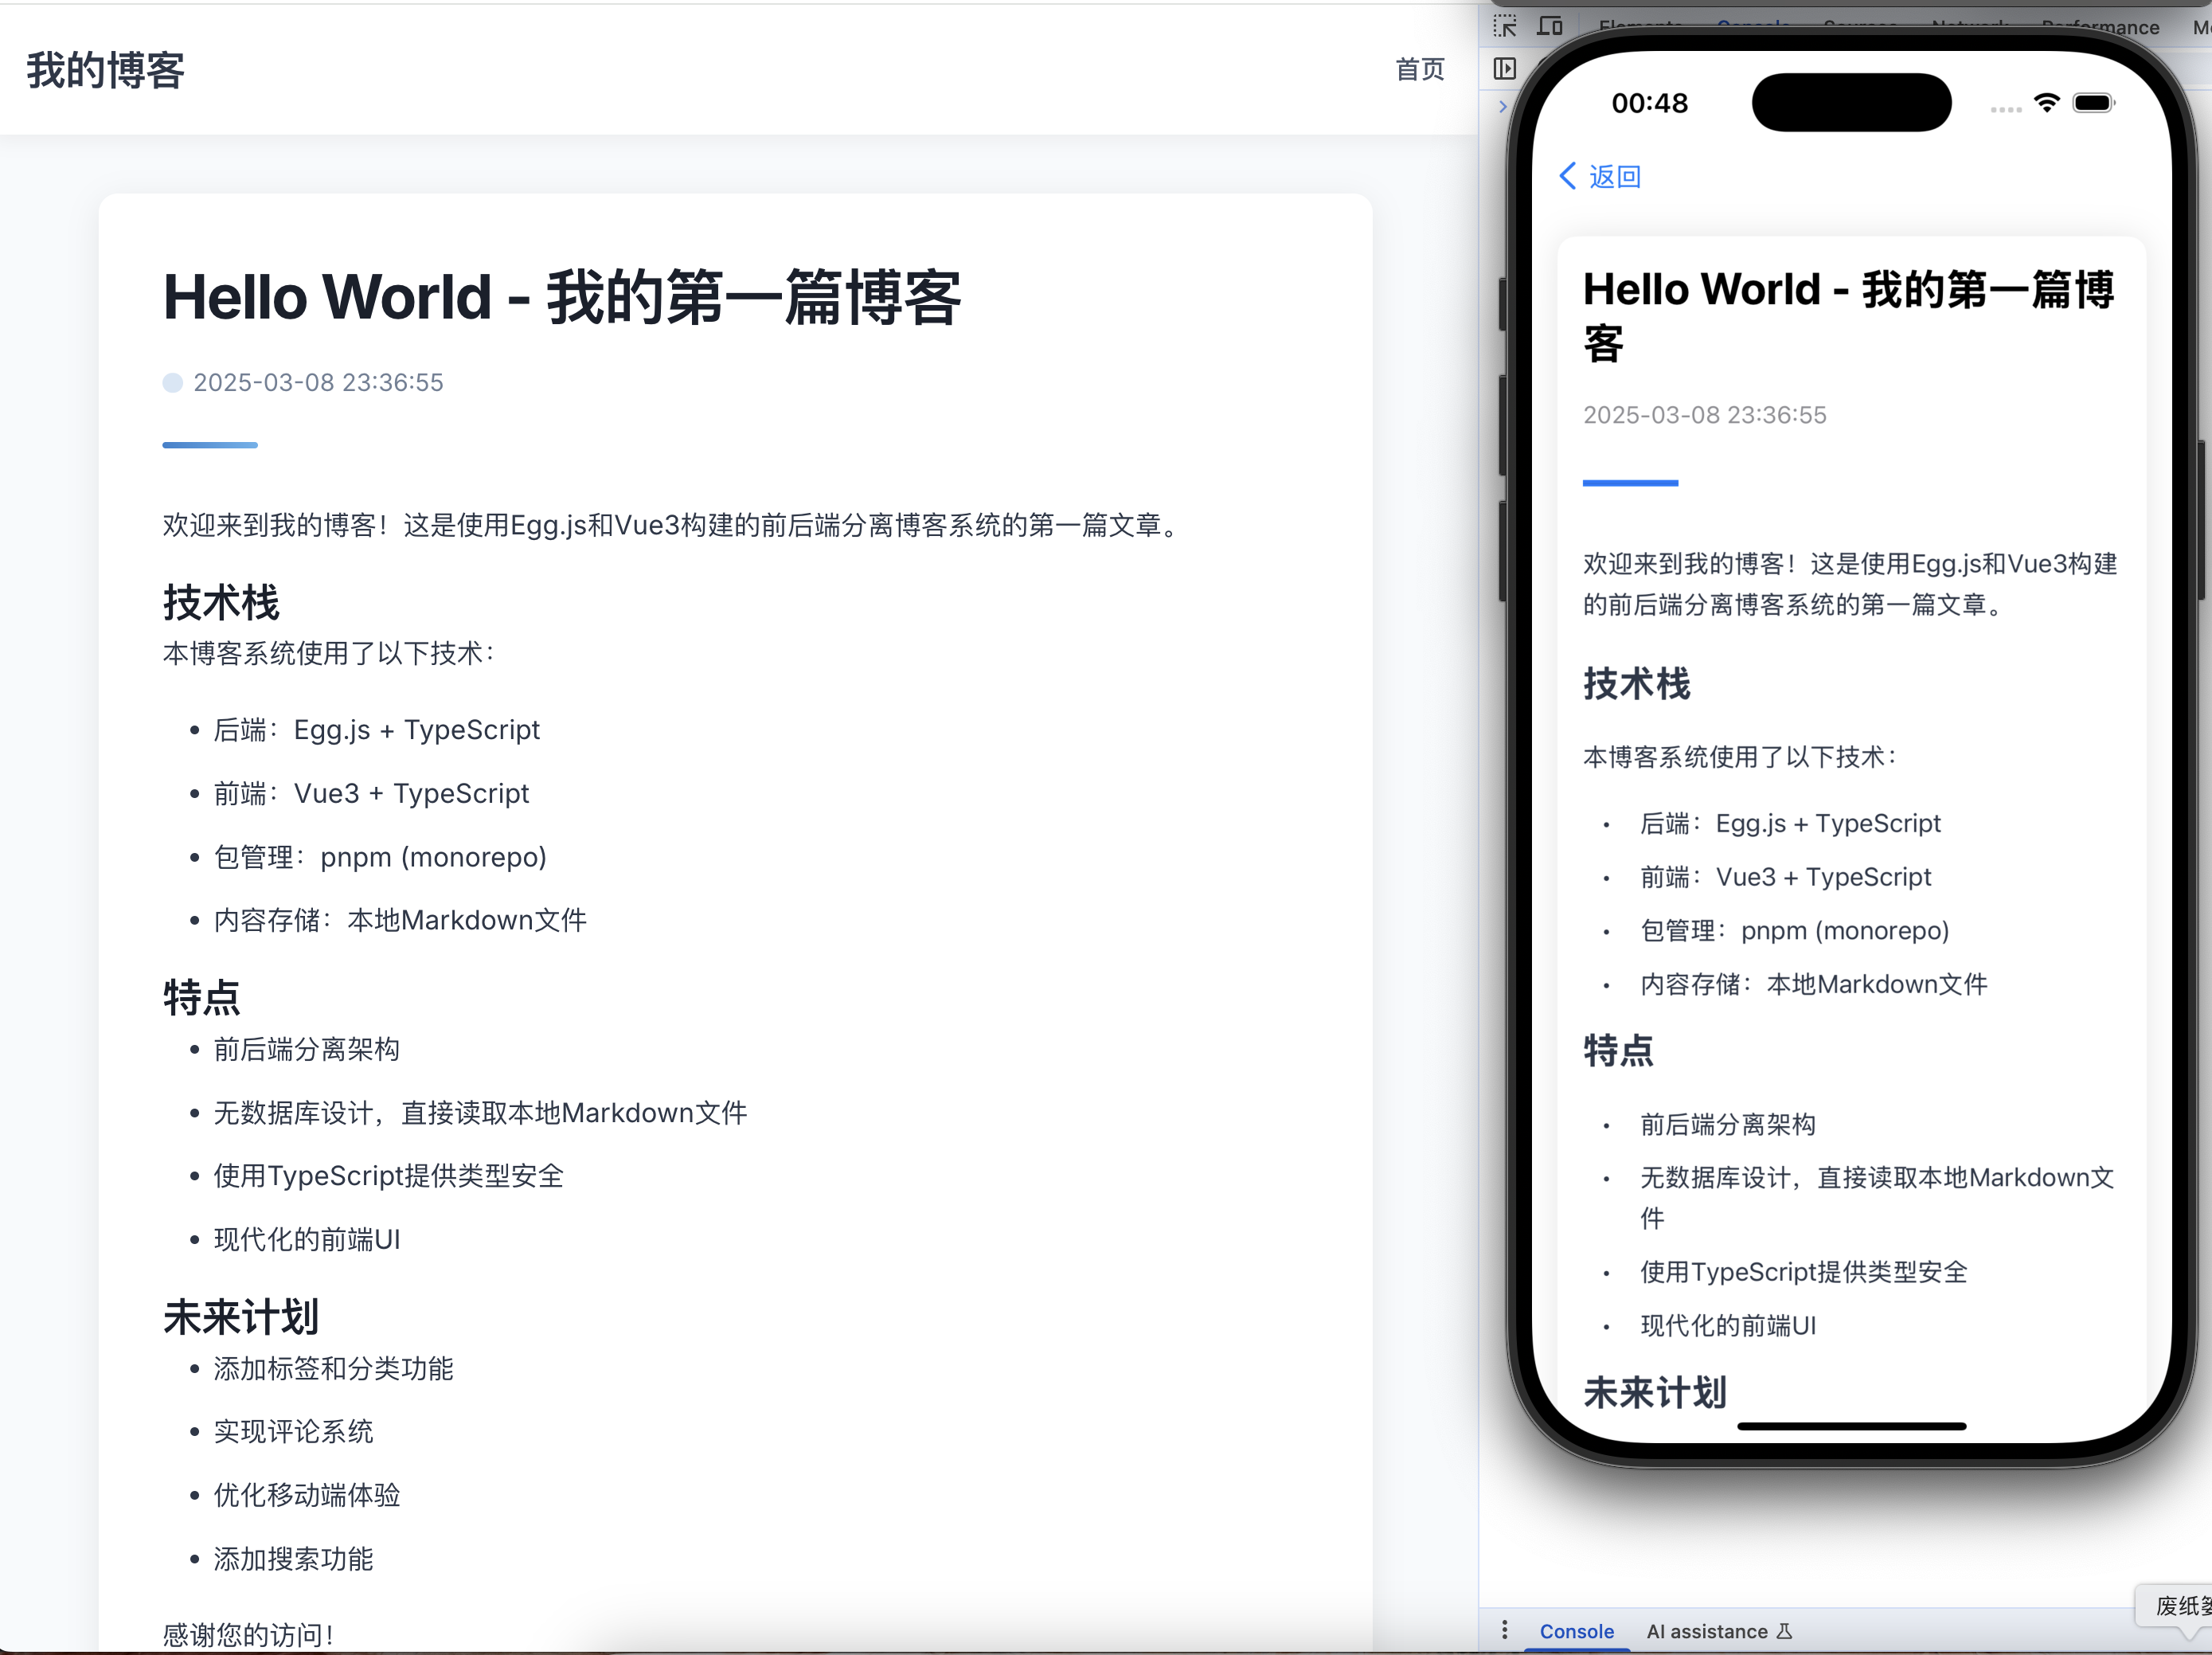The width and height of the screenshot is (2212, 1655).
Task: Click the AI assistance flask icon
Action: coord(1785,1631)
